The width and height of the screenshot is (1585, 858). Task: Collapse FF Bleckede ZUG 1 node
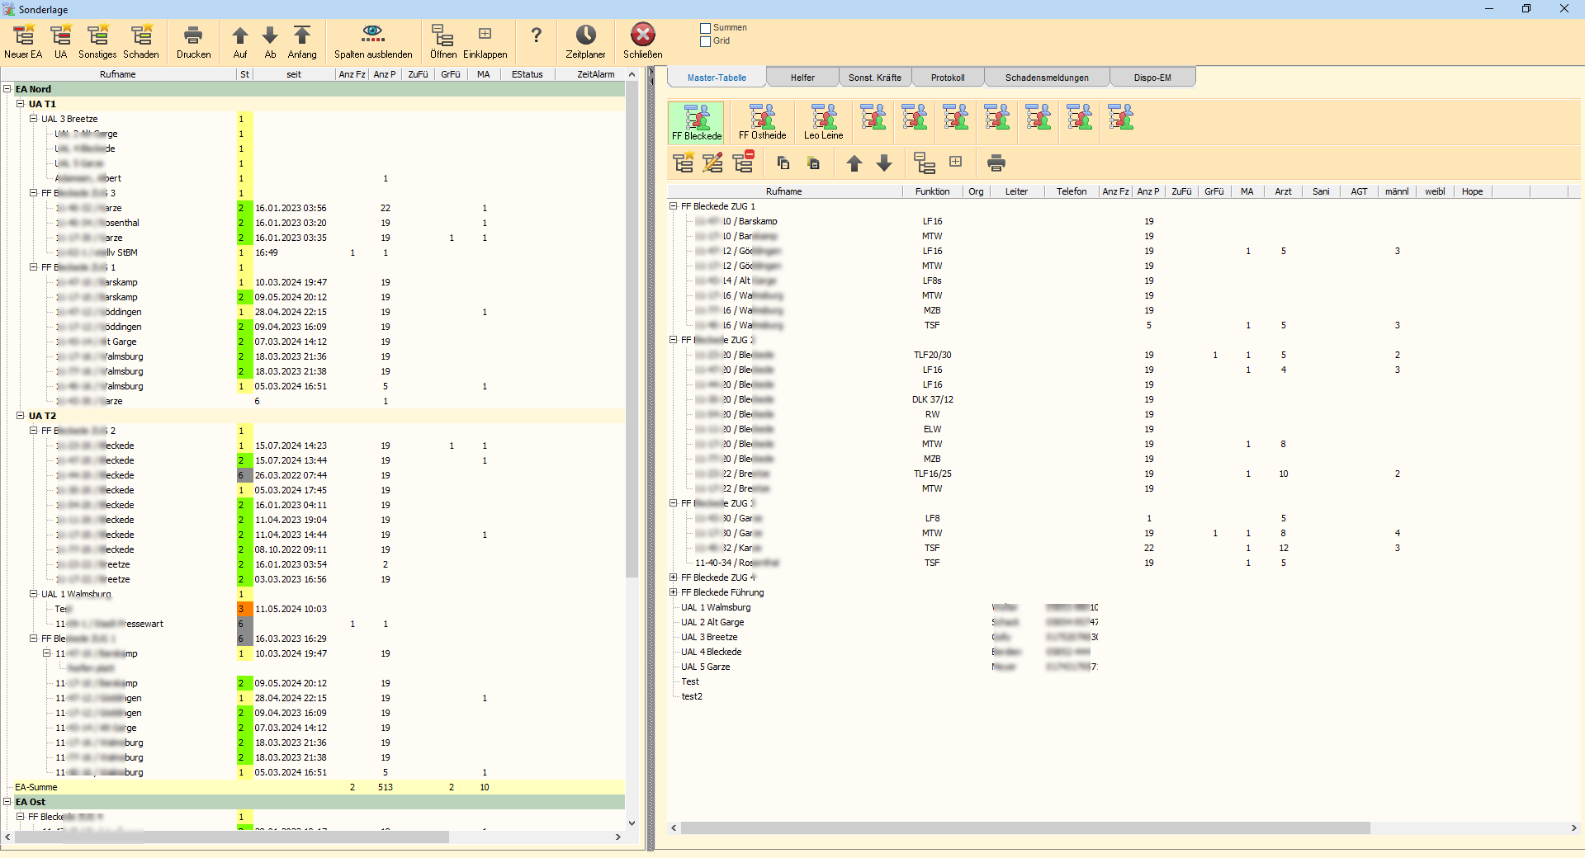tap(674, 206)
